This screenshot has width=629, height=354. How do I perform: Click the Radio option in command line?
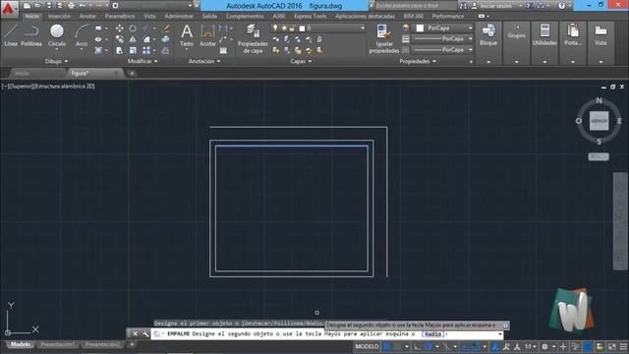tap(432, 334)
